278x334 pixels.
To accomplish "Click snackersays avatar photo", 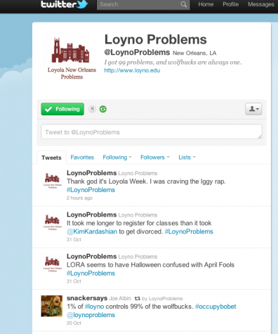I will [x=52, y=306].
